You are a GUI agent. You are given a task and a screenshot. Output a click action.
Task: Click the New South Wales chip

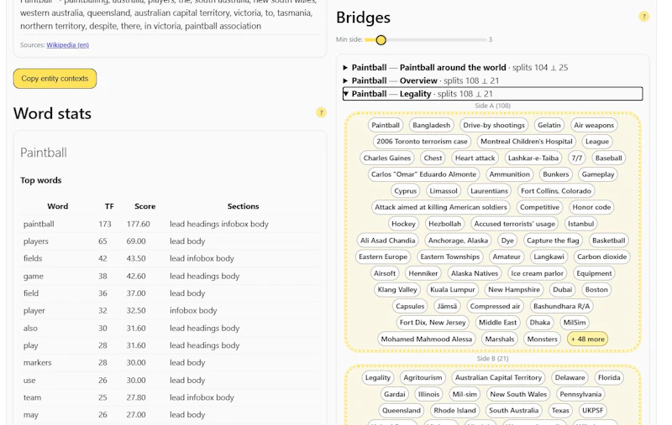[x=518, y=394]
